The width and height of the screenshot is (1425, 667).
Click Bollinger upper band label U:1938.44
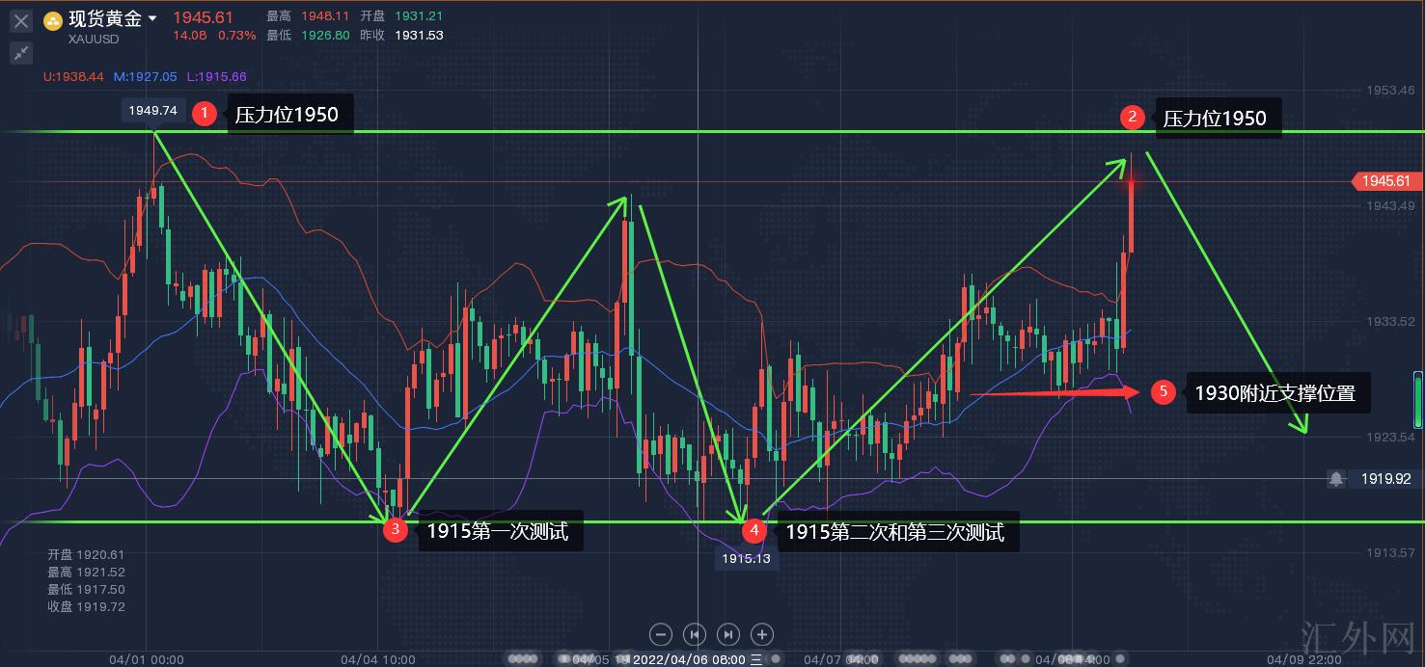click(x=73, y=76)
